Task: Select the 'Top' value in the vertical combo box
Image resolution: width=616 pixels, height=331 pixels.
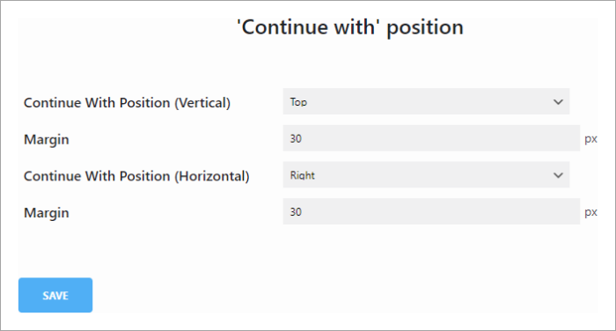Action: 298,102
